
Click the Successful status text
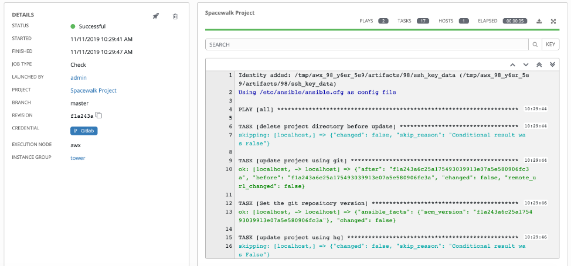point(92,26)
